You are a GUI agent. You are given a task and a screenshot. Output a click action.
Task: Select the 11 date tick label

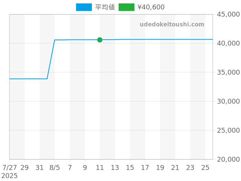[x=100, y=167]
